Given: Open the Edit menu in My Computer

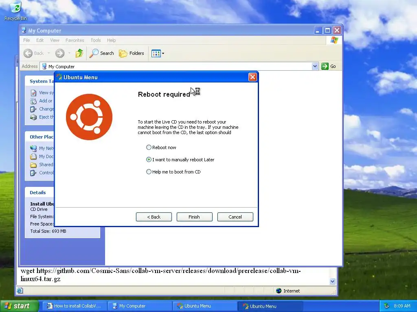Looking at the screenshot, I should [x=40, y=40].
